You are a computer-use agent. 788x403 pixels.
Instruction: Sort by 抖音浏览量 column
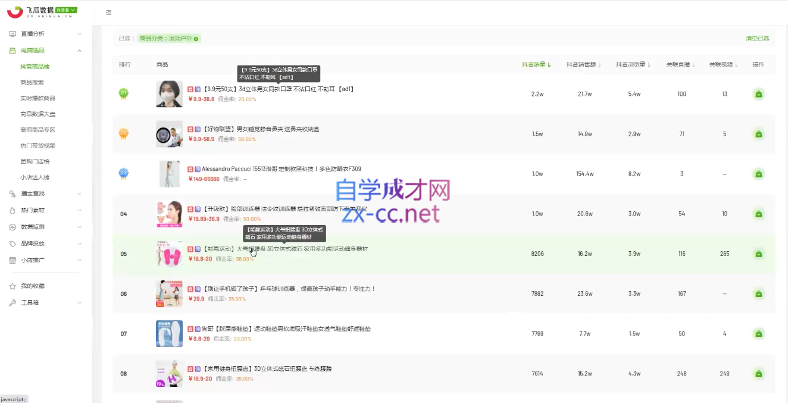[633, 65]
